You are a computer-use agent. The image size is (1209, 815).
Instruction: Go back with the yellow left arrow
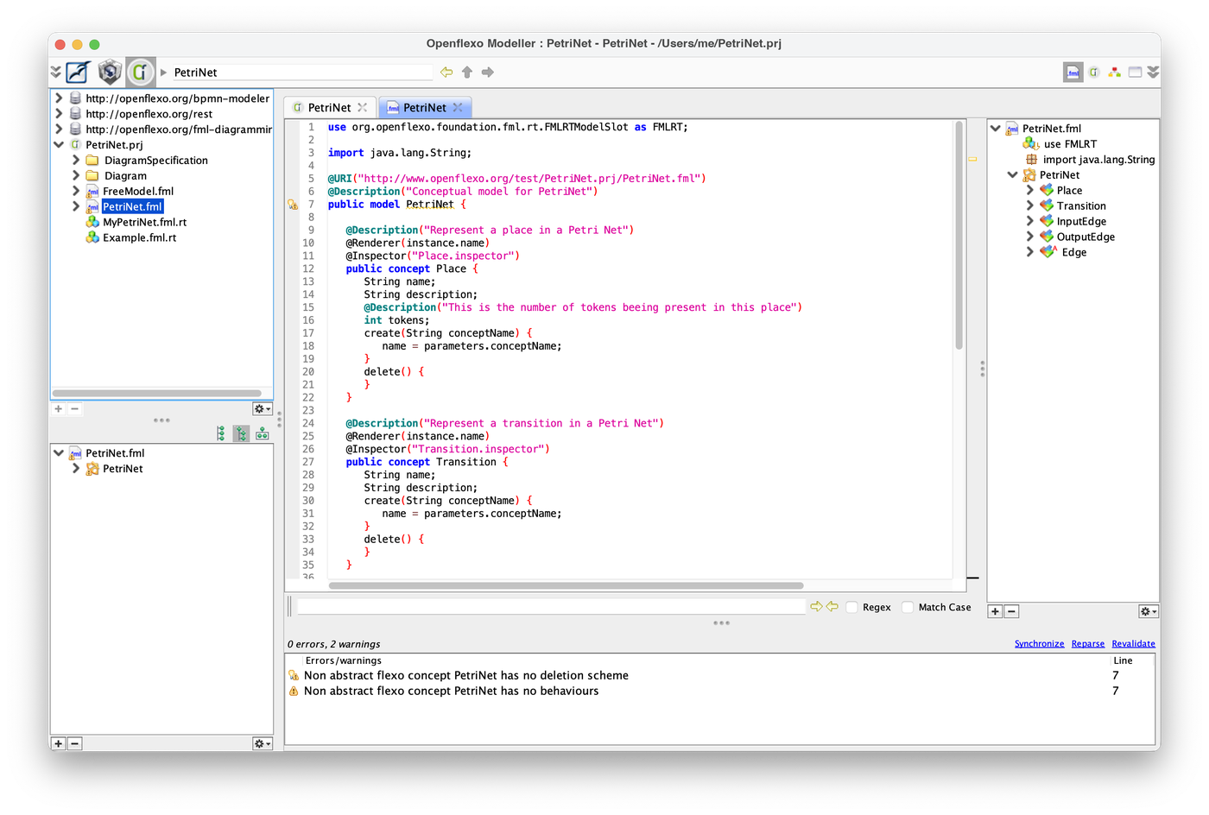[x=446, y=73]
